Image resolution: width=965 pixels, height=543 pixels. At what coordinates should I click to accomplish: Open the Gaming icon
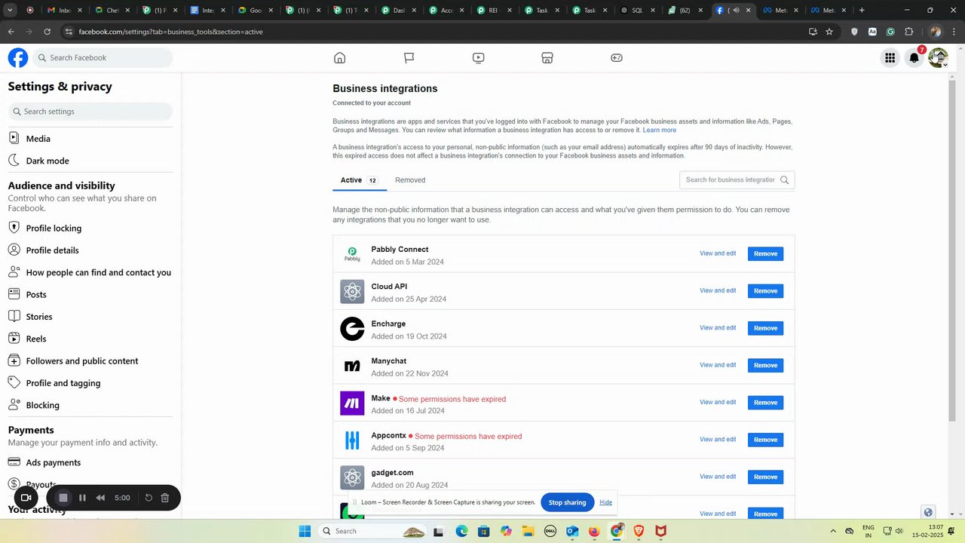pyautogui.click(x=617, y=58)
